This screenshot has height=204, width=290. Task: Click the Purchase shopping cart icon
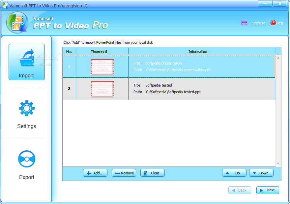(244, 23)
